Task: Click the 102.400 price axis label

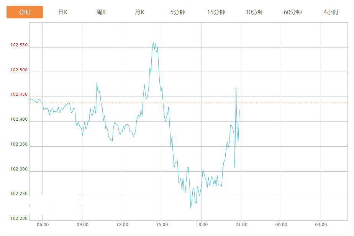Action: tap(19, 120)
